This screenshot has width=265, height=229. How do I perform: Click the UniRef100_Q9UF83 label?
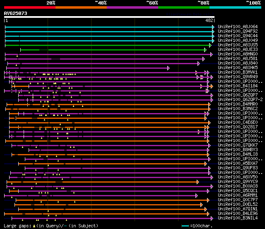tap(238, 168)
